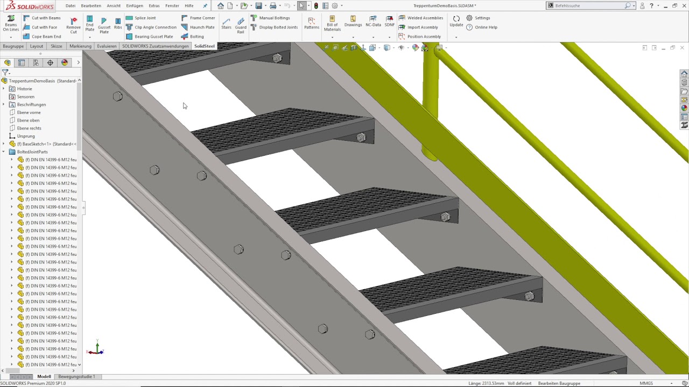Select the Ursprung tree item

point(22,136)
